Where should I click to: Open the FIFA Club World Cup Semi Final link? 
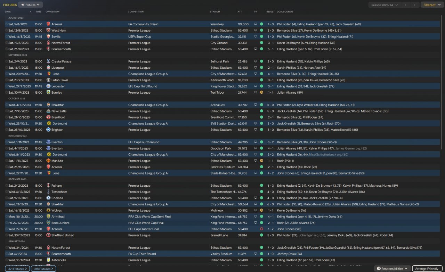pos(150,217)
